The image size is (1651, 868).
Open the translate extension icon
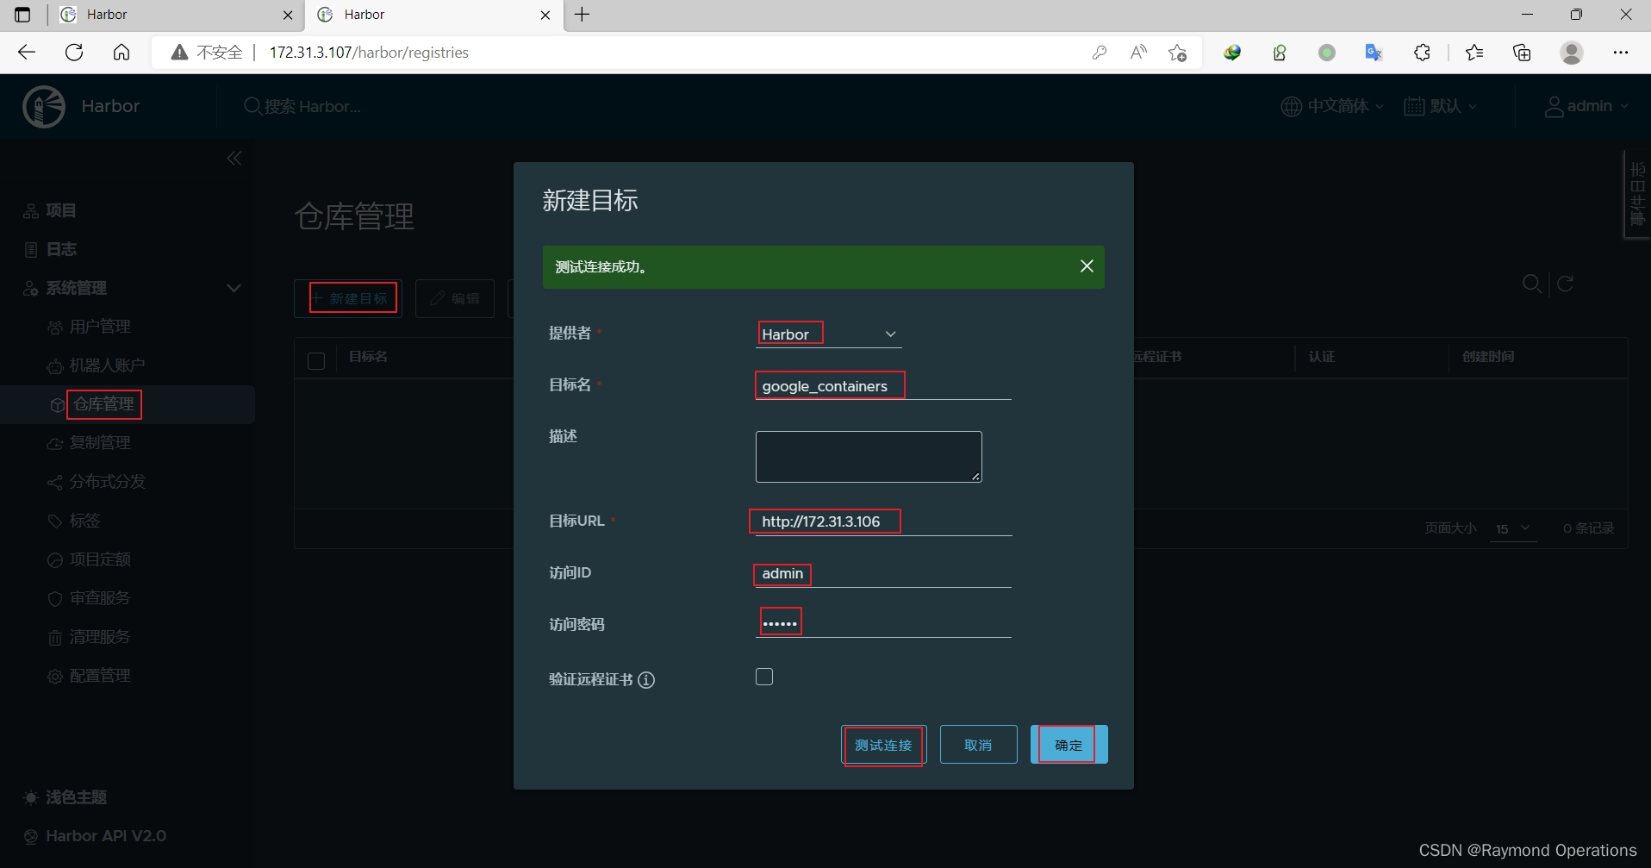[x=1374, y=53]
